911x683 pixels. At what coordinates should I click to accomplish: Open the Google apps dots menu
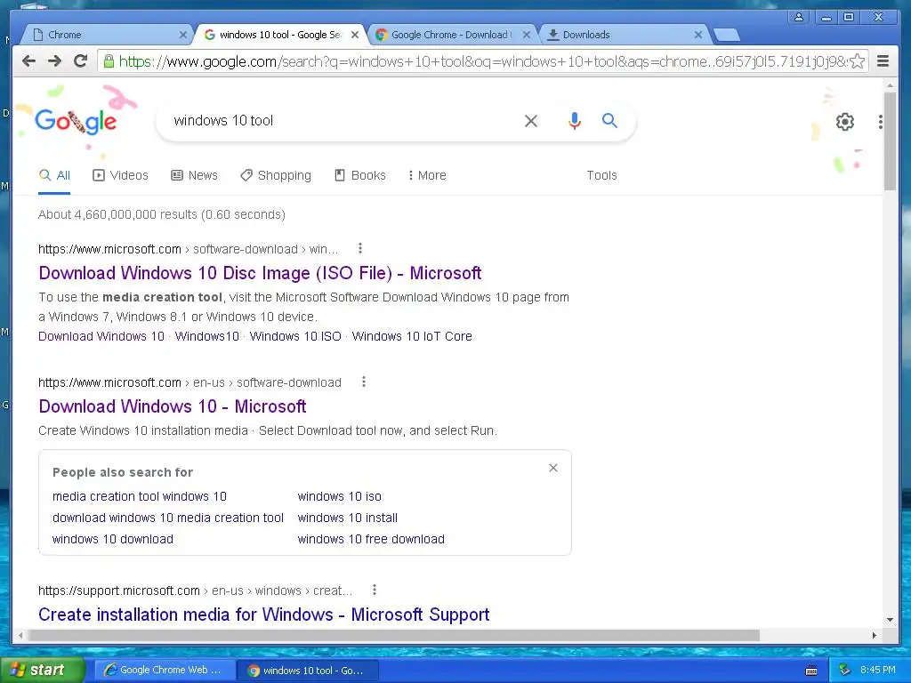[x=881, y=121]
